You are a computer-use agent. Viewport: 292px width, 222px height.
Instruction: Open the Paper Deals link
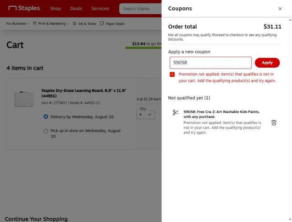[x=115, y=24]
